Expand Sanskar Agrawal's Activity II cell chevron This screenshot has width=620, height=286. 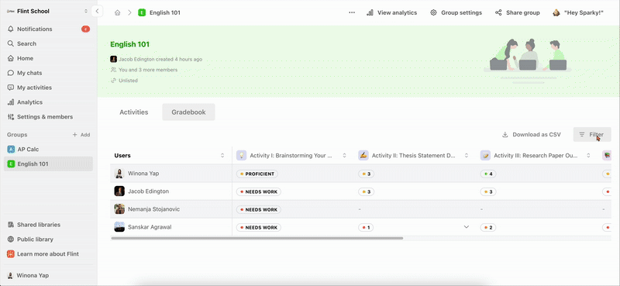coord(467,227)
